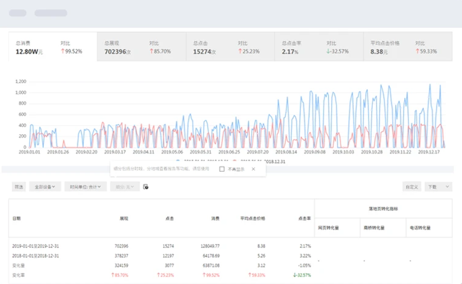Click table cell 12197 in 点击 column
This screenshot has width=462, height=284.
(x=168, y=256)
